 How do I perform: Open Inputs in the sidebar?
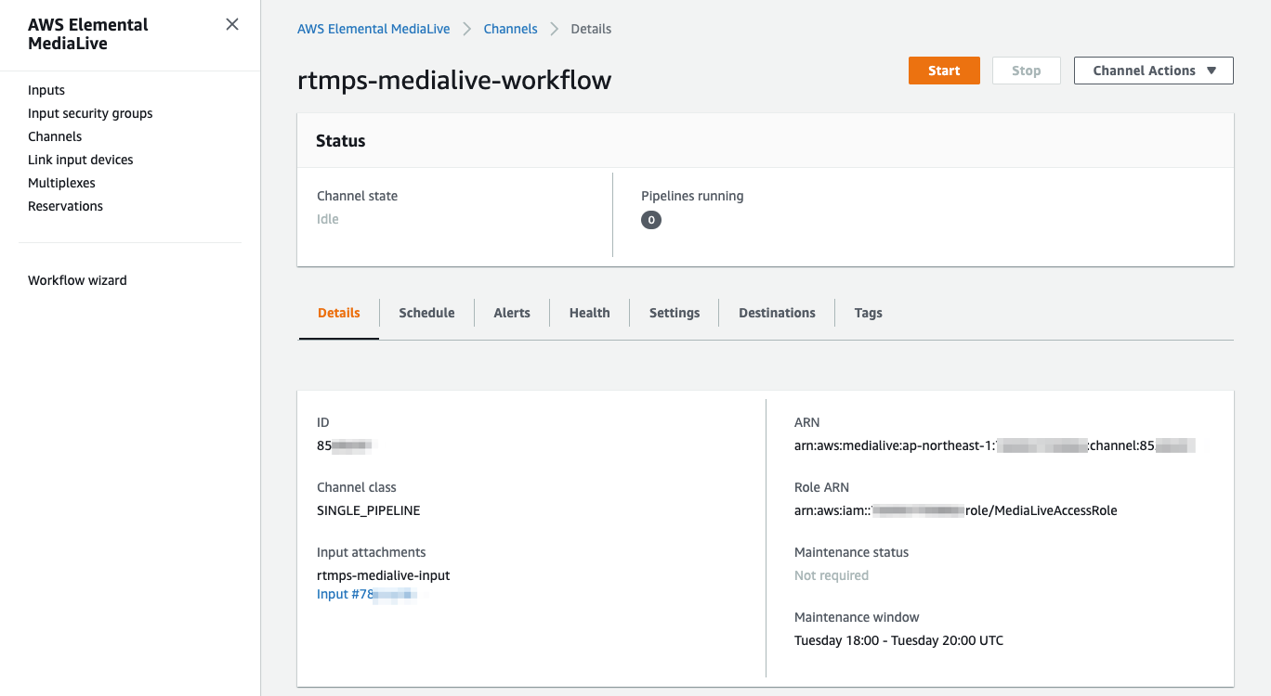(46, 90)
